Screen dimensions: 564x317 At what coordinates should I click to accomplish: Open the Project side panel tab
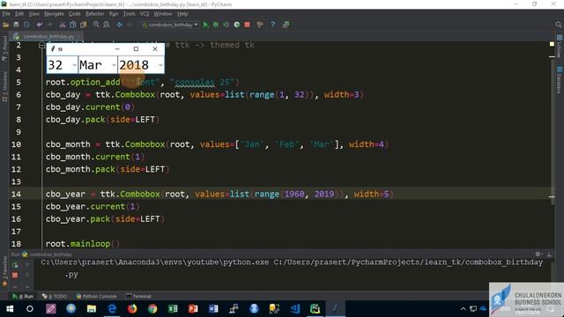4,48
